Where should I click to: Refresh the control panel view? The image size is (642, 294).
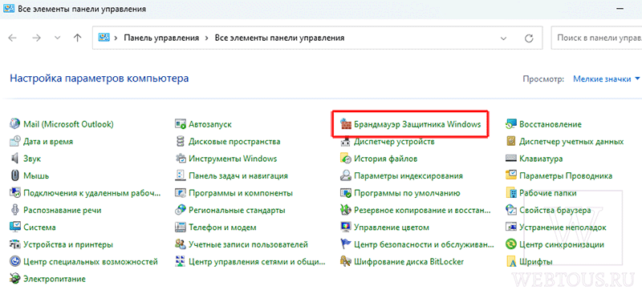[x=529, y=38]
